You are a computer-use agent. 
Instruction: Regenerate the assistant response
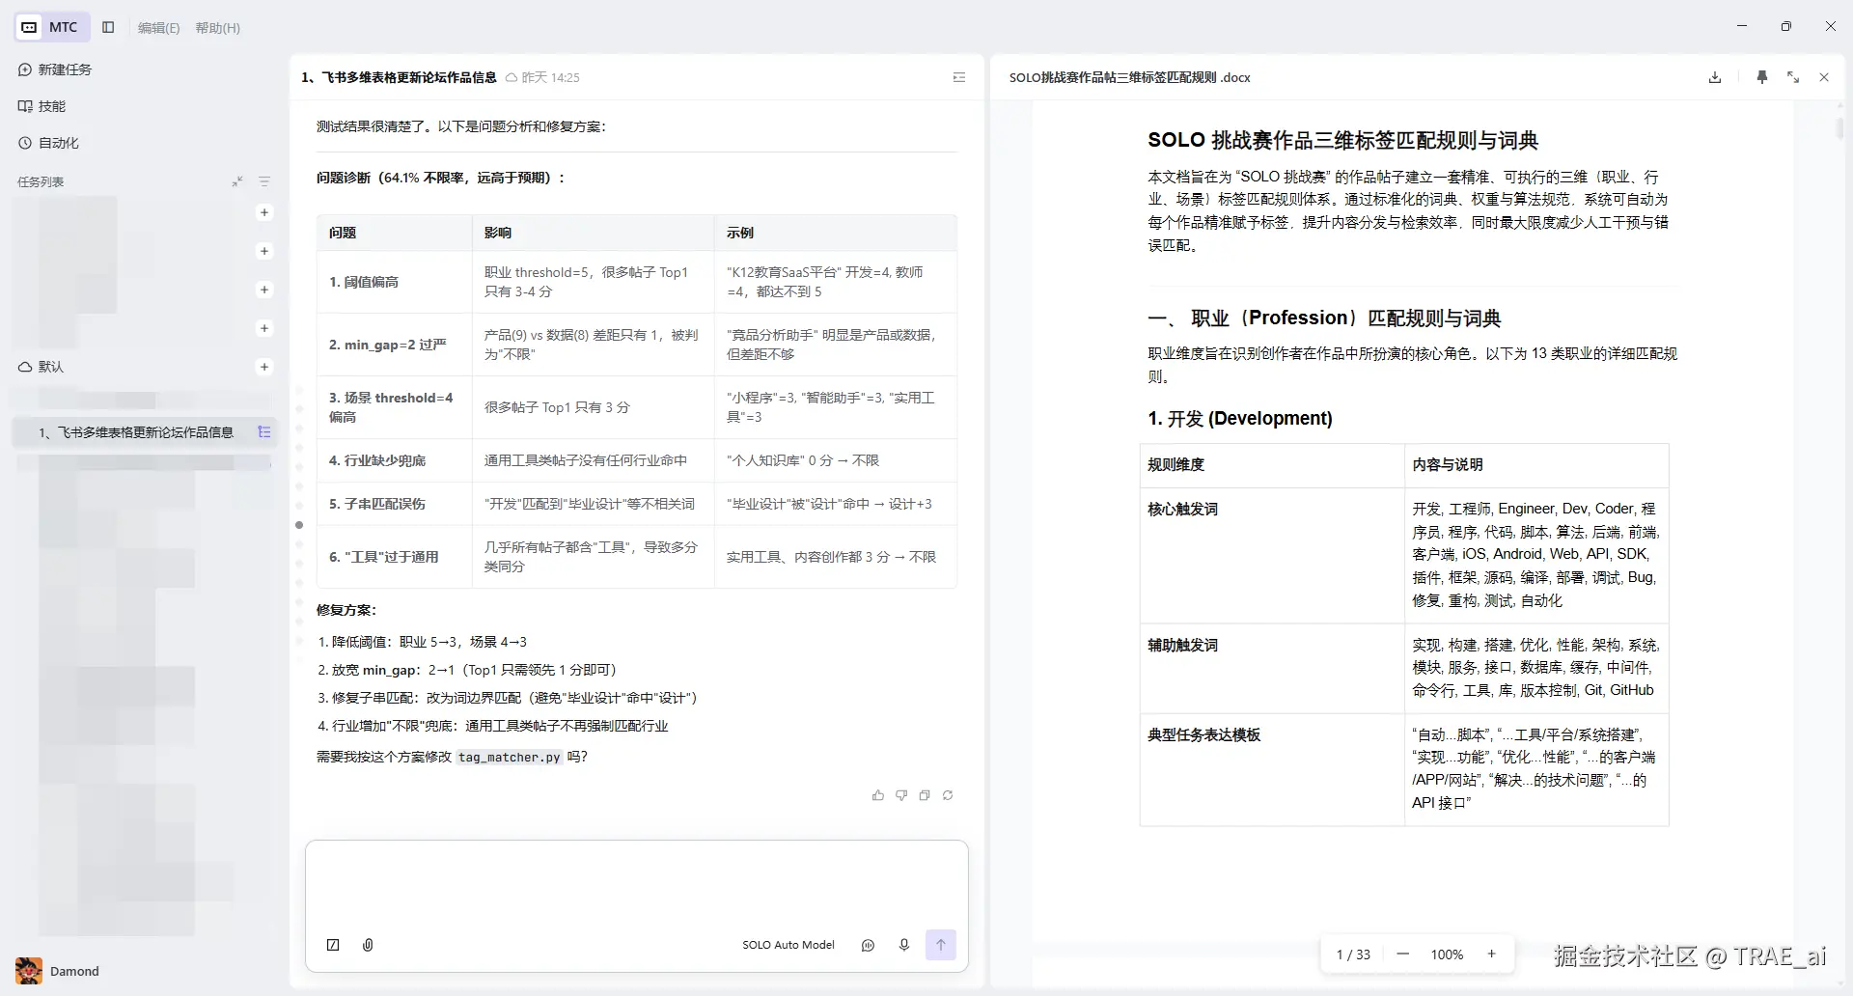[x=948, y=795]
